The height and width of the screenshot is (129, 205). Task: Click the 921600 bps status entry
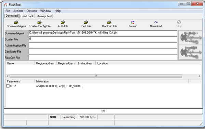[87, 117]
